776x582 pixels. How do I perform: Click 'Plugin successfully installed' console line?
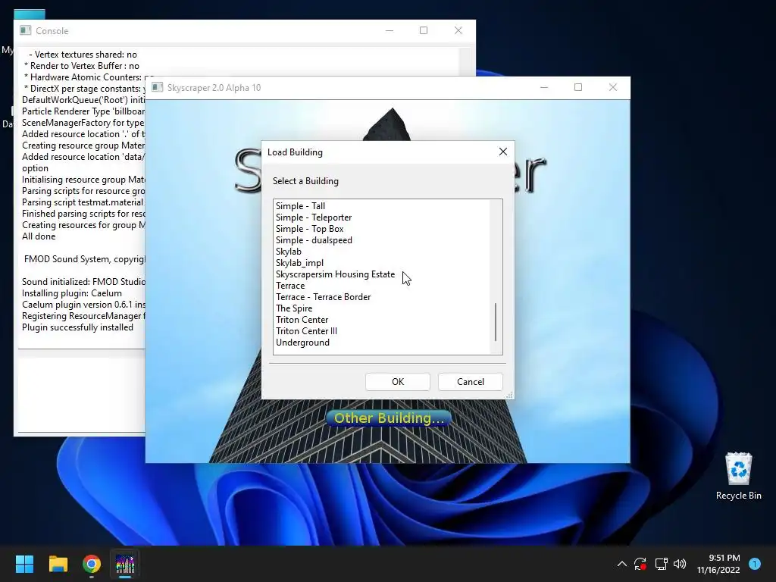tap(77, 327)
